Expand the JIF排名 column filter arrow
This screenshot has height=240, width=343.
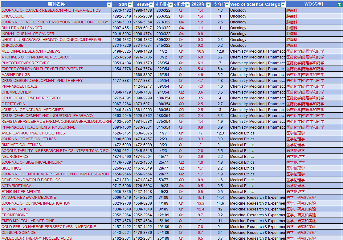click(x=170, y=5)
